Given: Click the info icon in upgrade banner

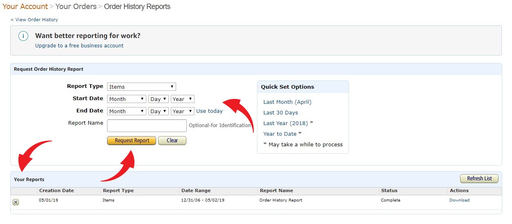Looking at the screenshot, I should (23, 36).
